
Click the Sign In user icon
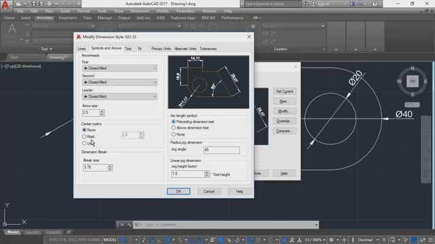[313, 4]
